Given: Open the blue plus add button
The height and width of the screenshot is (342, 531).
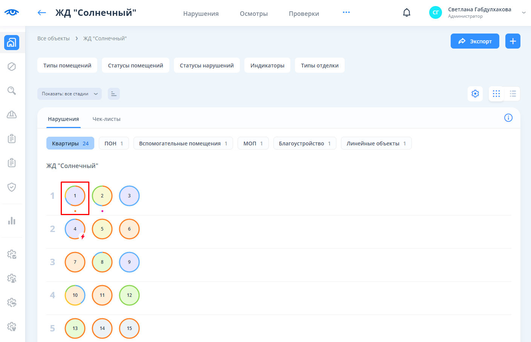Looking at the screenshot, I should pos(513,41).
